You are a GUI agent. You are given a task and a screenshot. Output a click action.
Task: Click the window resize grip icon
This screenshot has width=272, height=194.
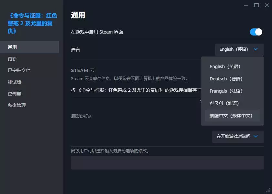point(269,190)
